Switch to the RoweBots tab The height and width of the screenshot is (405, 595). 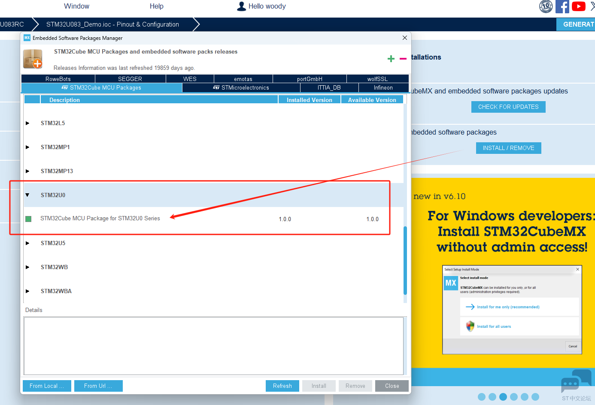tap(58, 79)
